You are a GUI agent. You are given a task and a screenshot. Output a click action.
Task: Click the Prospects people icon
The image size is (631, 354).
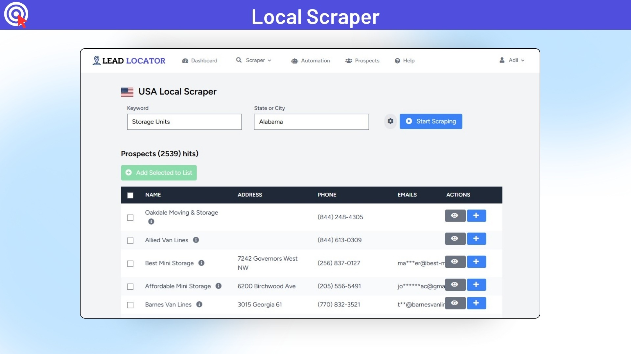pos(348,61)
